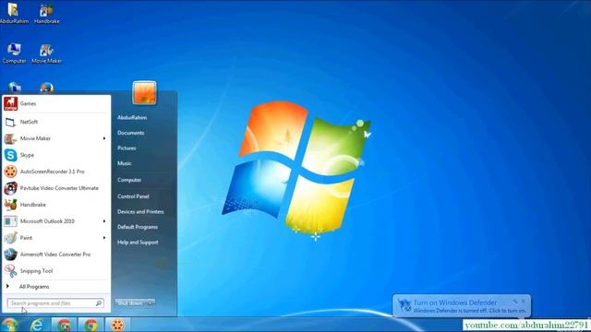Click the Windows Defender balloon icon

click(404, 305)
